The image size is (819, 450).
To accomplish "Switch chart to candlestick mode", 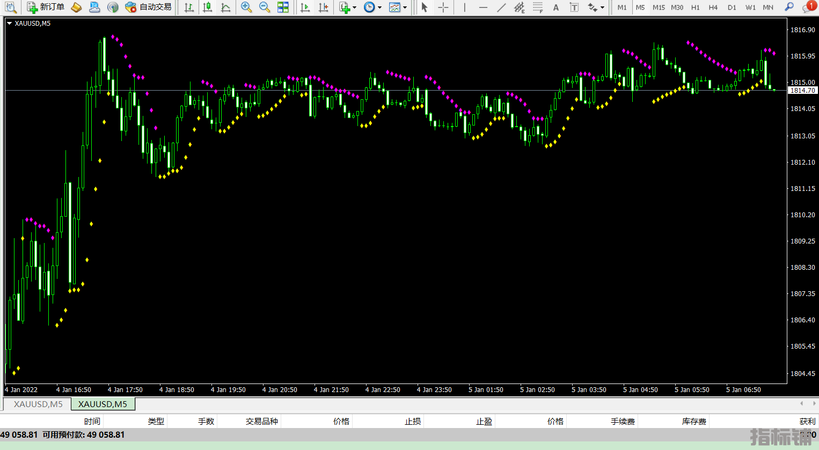I will pyautogui.click(x=207, y=8).
